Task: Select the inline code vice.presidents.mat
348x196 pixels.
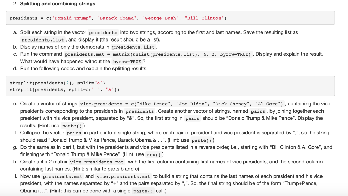Action: [97, 162]
